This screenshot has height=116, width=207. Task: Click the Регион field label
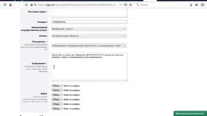(x=43, y=36)
